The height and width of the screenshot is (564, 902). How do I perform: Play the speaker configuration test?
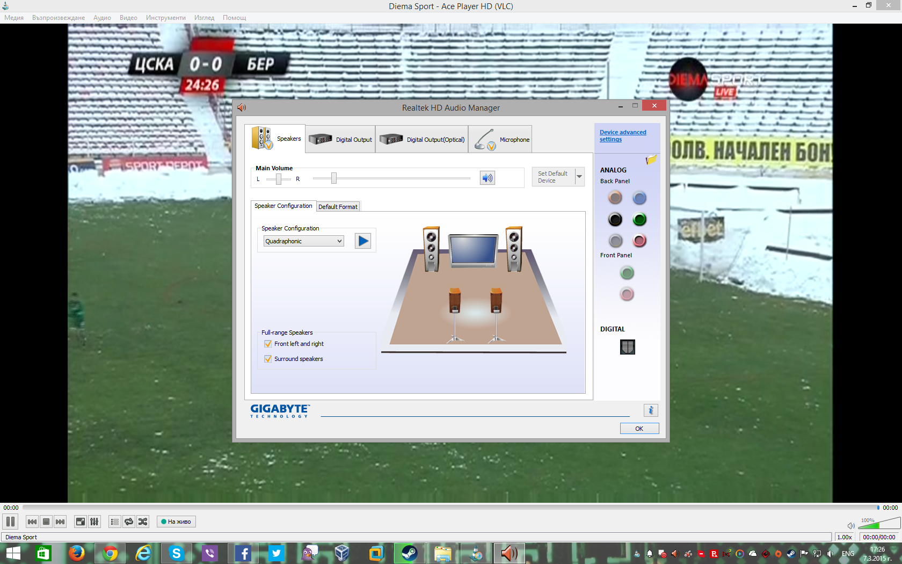pyautogui.click(x=363, y=241)
